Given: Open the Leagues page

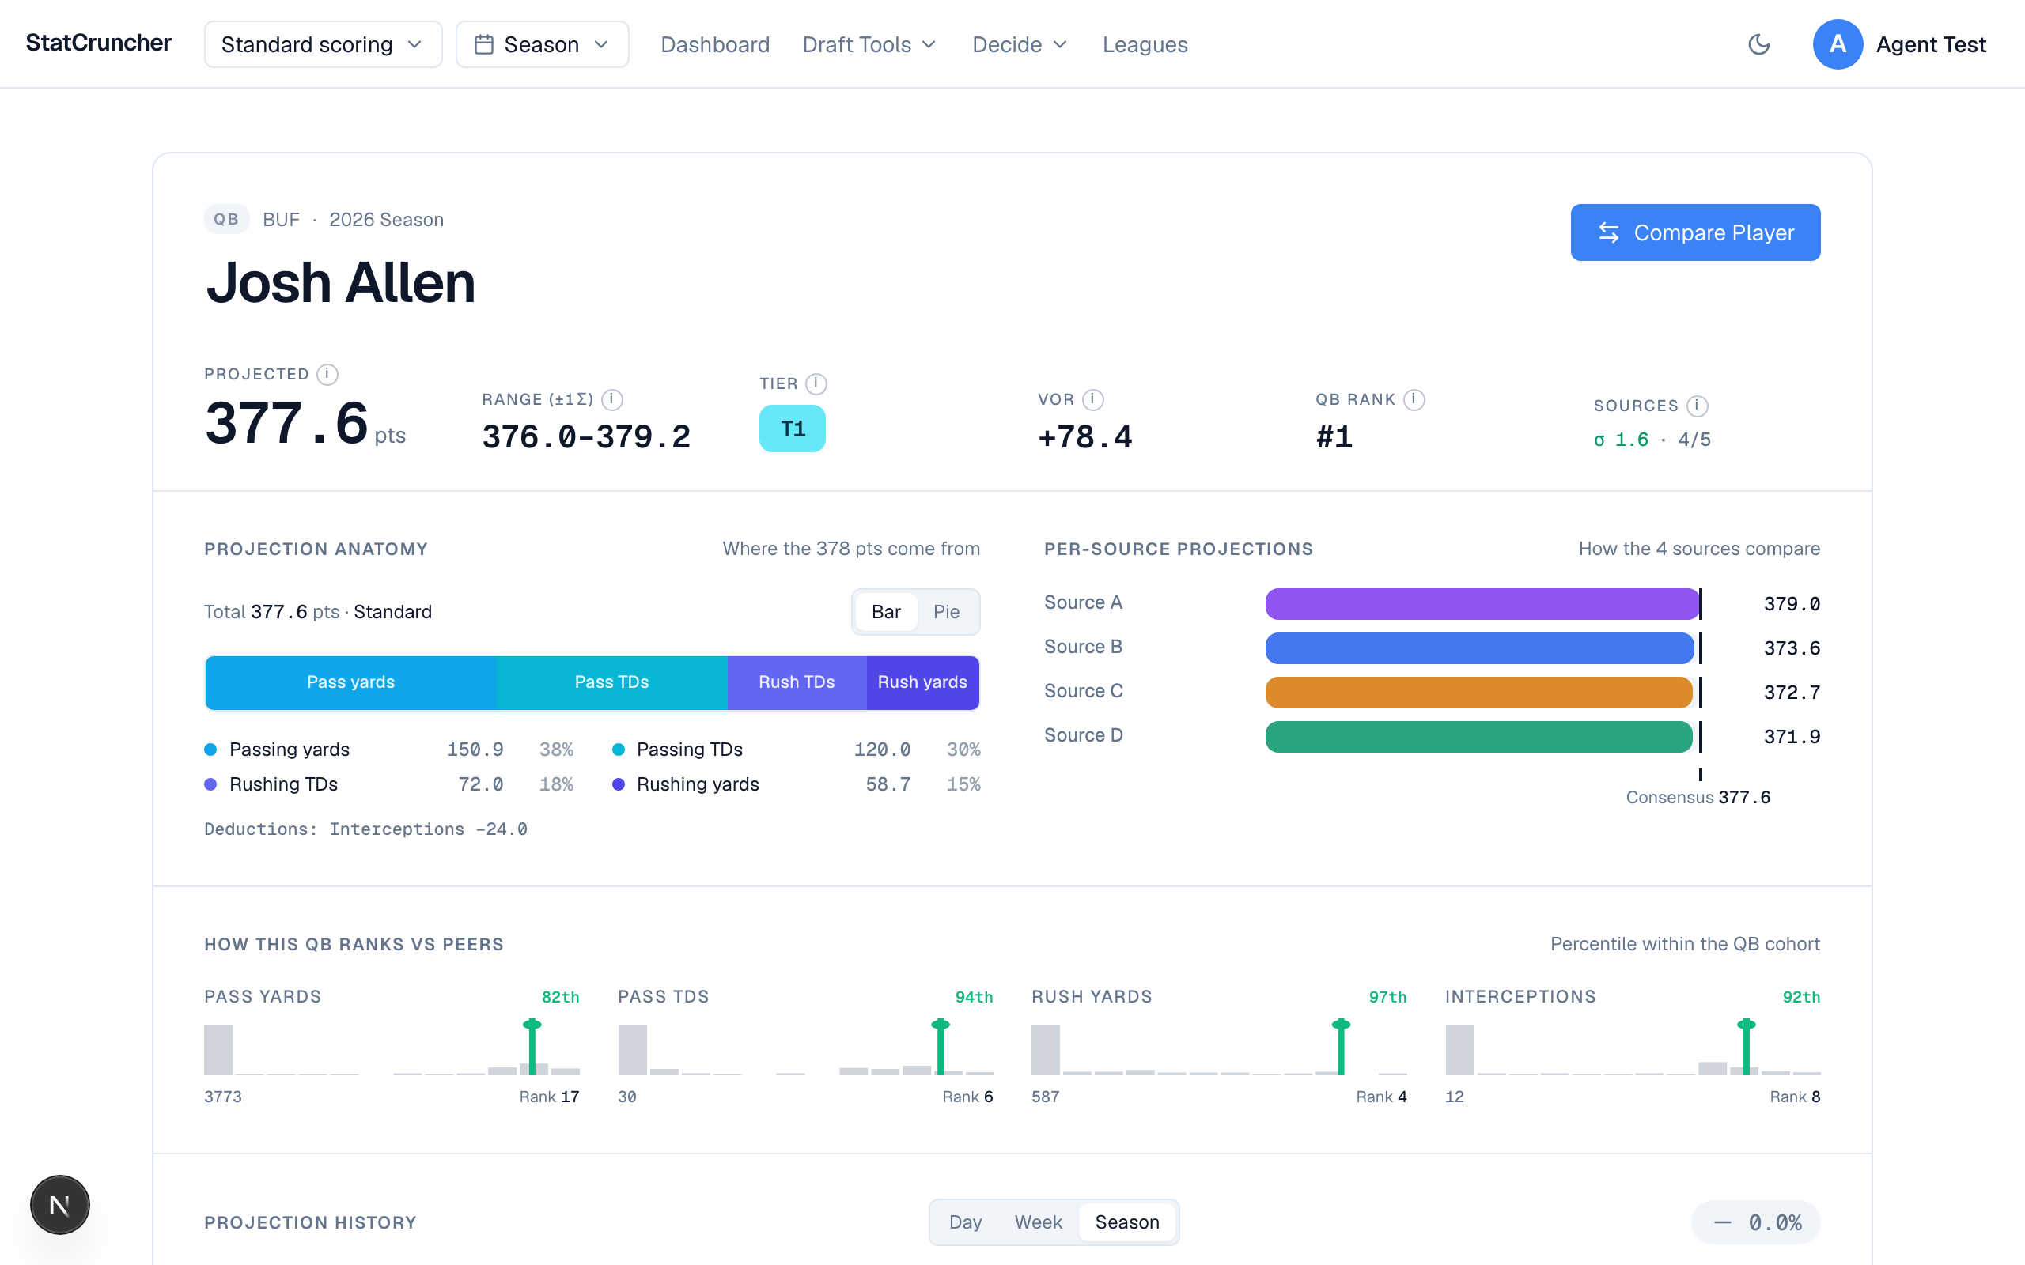Looking at the screenshot, I should click(1145, 44).
